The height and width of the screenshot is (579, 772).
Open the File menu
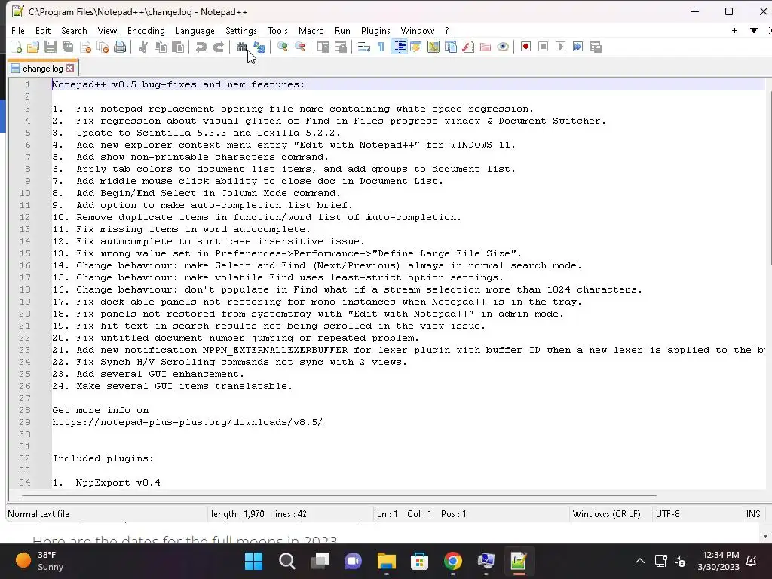(x=18, y=30)
